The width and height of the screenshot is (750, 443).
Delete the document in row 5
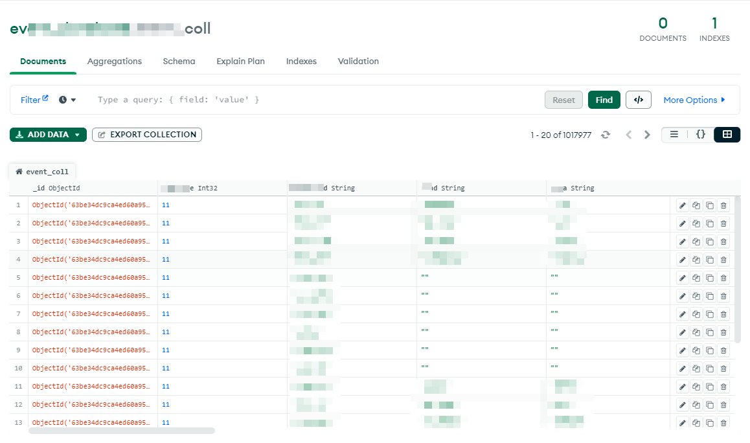point(724,278)
